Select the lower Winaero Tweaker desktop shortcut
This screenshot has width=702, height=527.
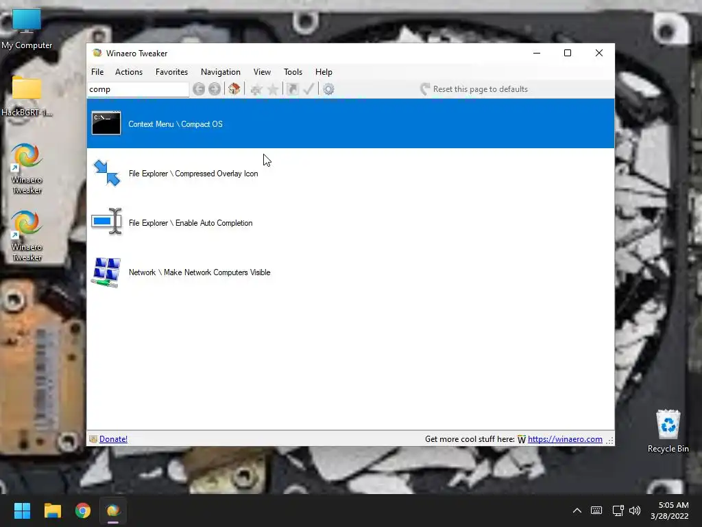27,236
